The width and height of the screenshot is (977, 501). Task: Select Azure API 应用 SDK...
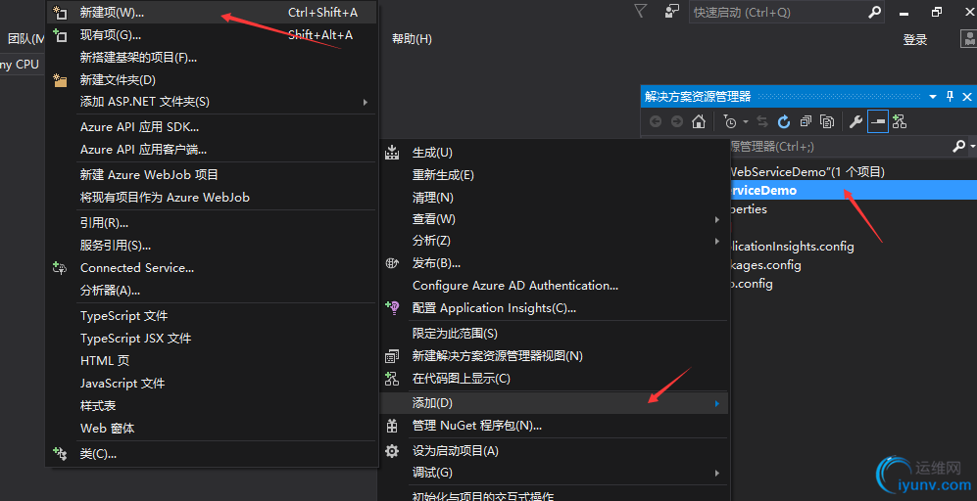(x=212, y=127)
